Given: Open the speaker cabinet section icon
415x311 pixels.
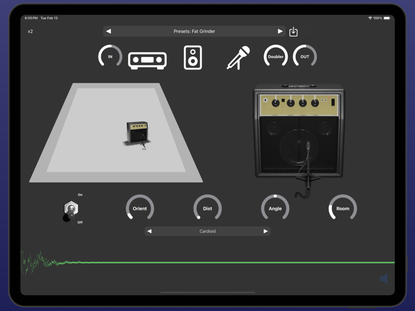Looking at the screenshot, I should (x=193, y=57).
